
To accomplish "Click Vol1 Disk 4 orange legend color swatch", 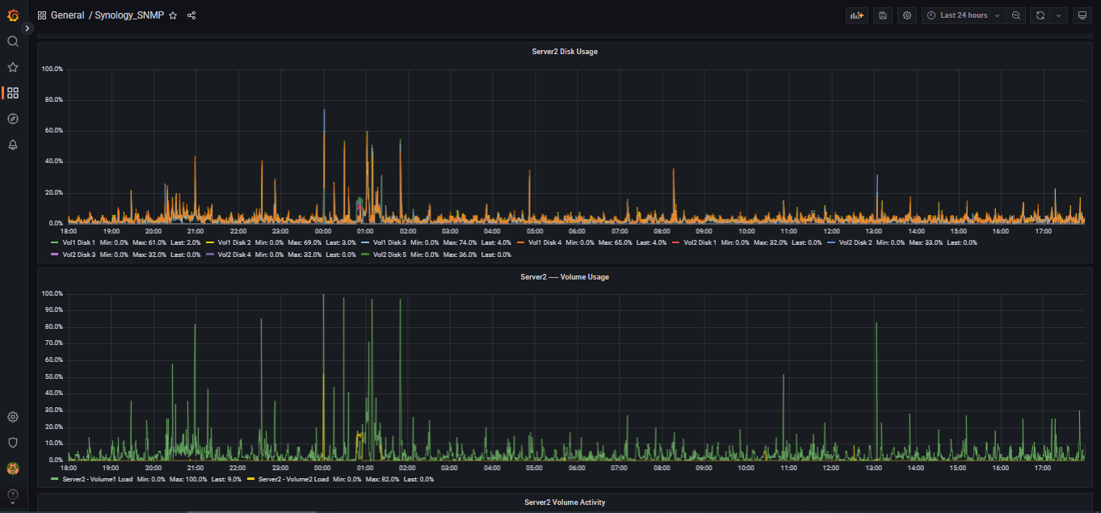I will (520, 242).
